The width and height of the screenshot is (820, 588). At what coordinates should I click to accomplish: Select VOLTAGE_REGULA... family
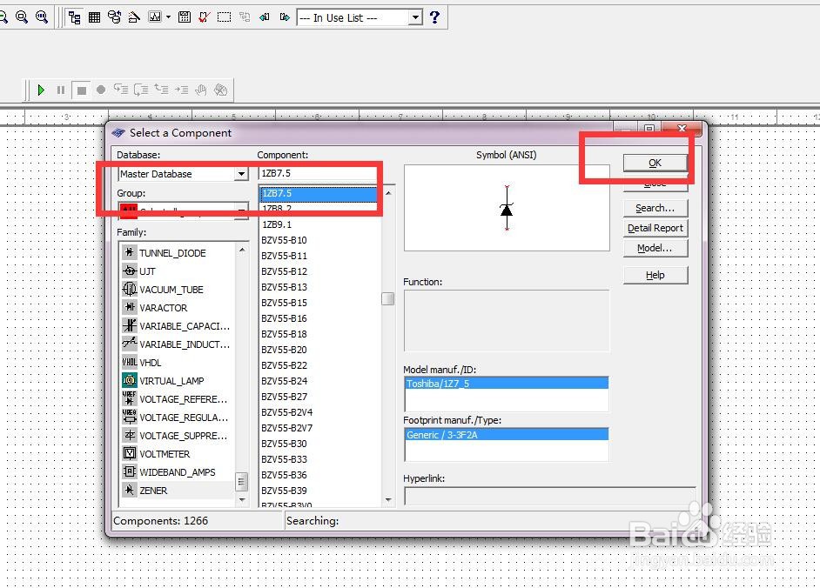[x=177, y=418]
